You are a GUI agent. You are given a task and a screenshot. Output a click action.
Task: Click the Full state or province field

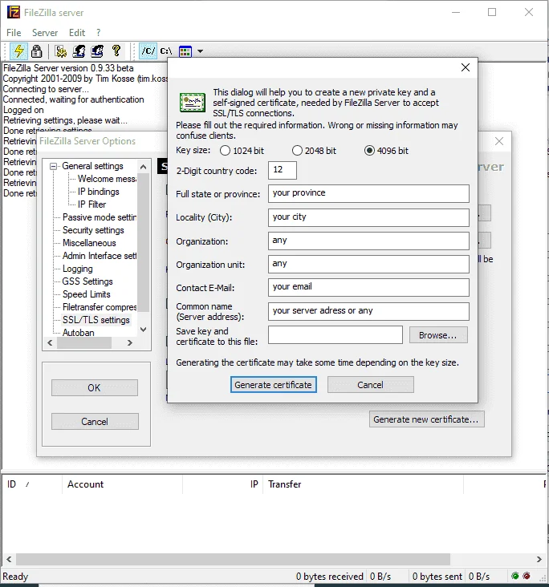pos(368,193)
